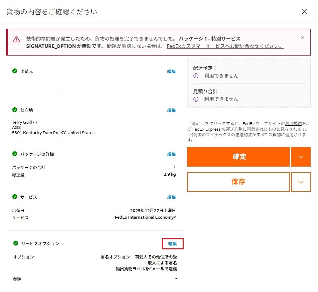Click green checkmark beside サービスオプション
318x292 pixels.
pyautogui.click(x=15, y=243)
